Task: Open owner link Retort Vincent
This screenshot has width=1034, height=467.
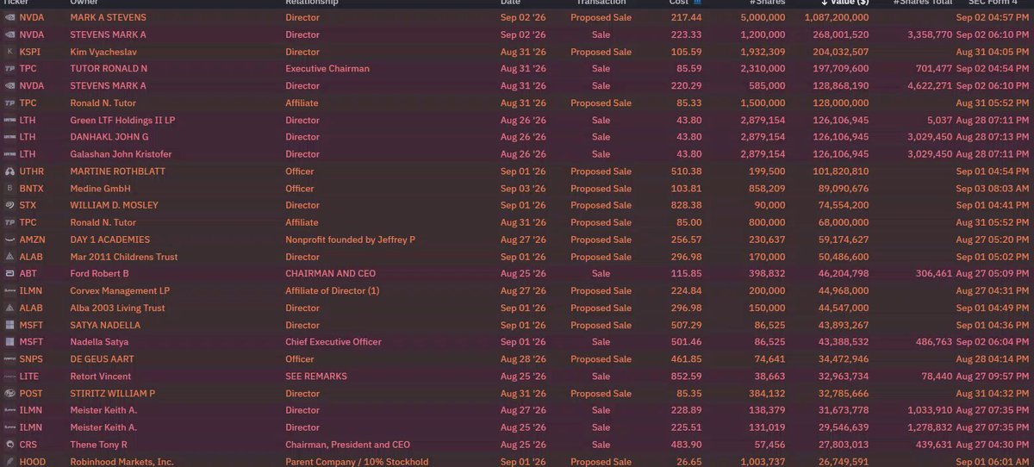Action: [101, 377]
